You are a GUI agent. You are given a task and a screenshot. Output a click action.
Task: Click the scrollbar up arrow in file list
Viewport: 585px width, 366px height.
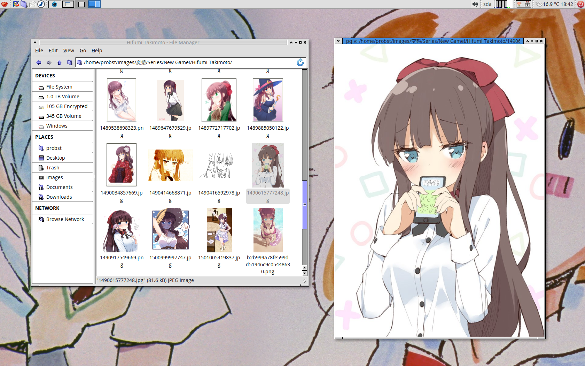(305, 268)
